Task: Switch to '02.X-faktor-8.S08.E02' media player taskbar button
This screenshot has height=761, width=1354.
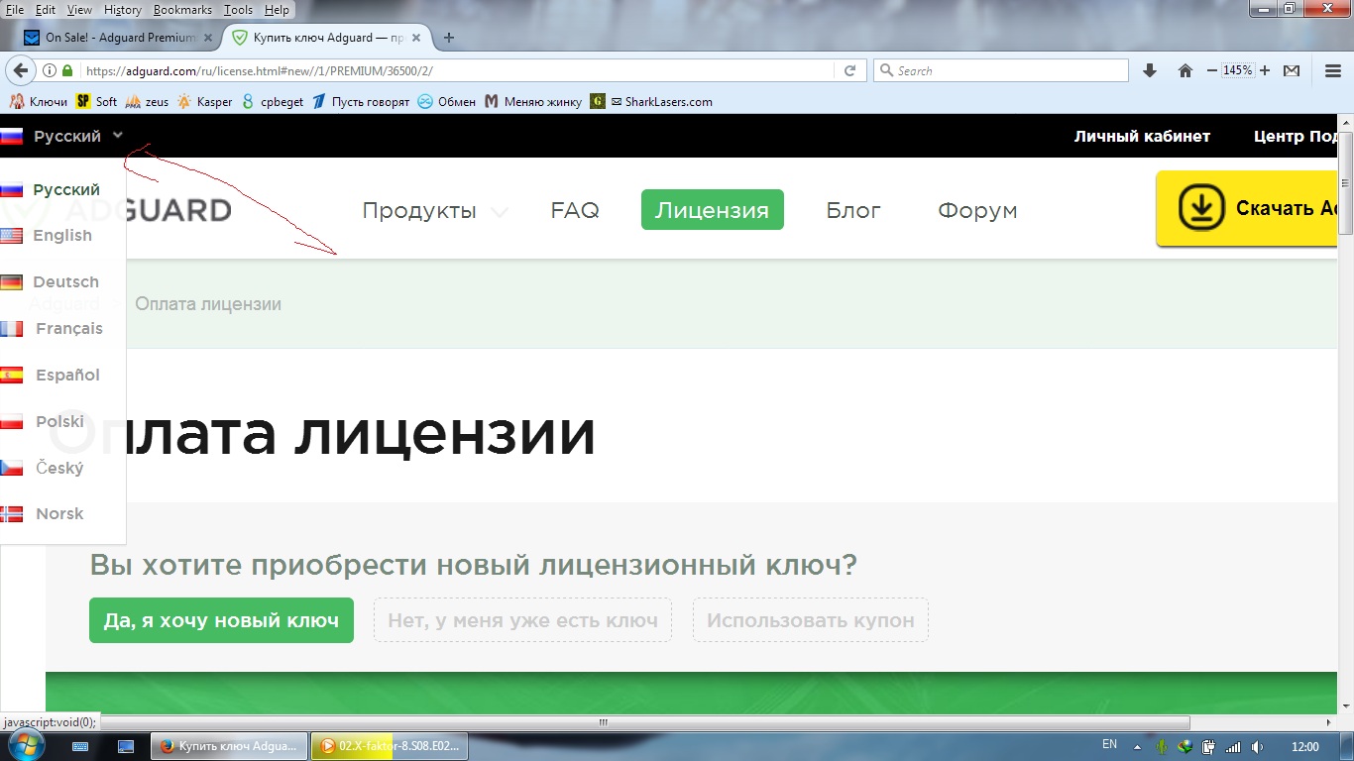Action: (x=390, y=746)
